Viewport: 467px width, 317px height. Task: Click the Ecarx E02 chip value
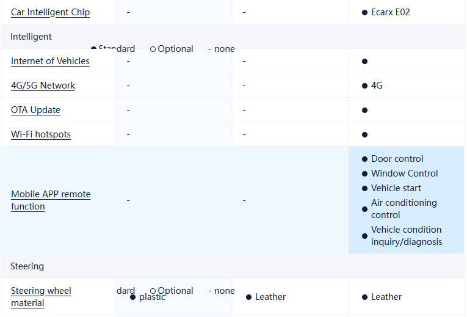[x=390, y=12]
